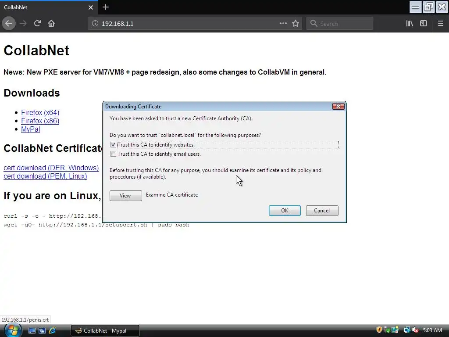Click the CollabNet - Mypal taskbar button
Screen dimensions: 449x337
tap(105, 331)
